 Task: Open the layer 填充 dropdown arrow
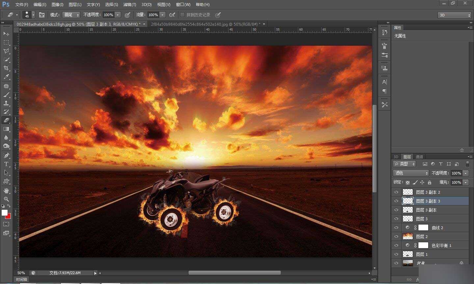466,182
